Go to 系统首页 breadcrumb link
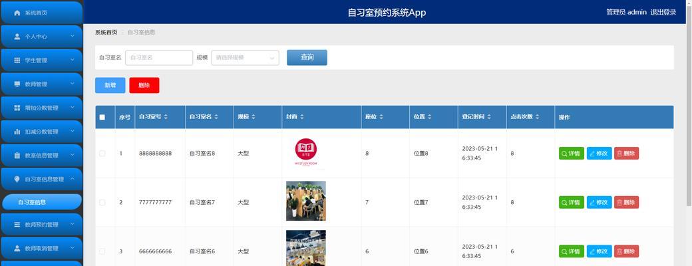Viewport: 692px width, 266px height. coord(106,32)
